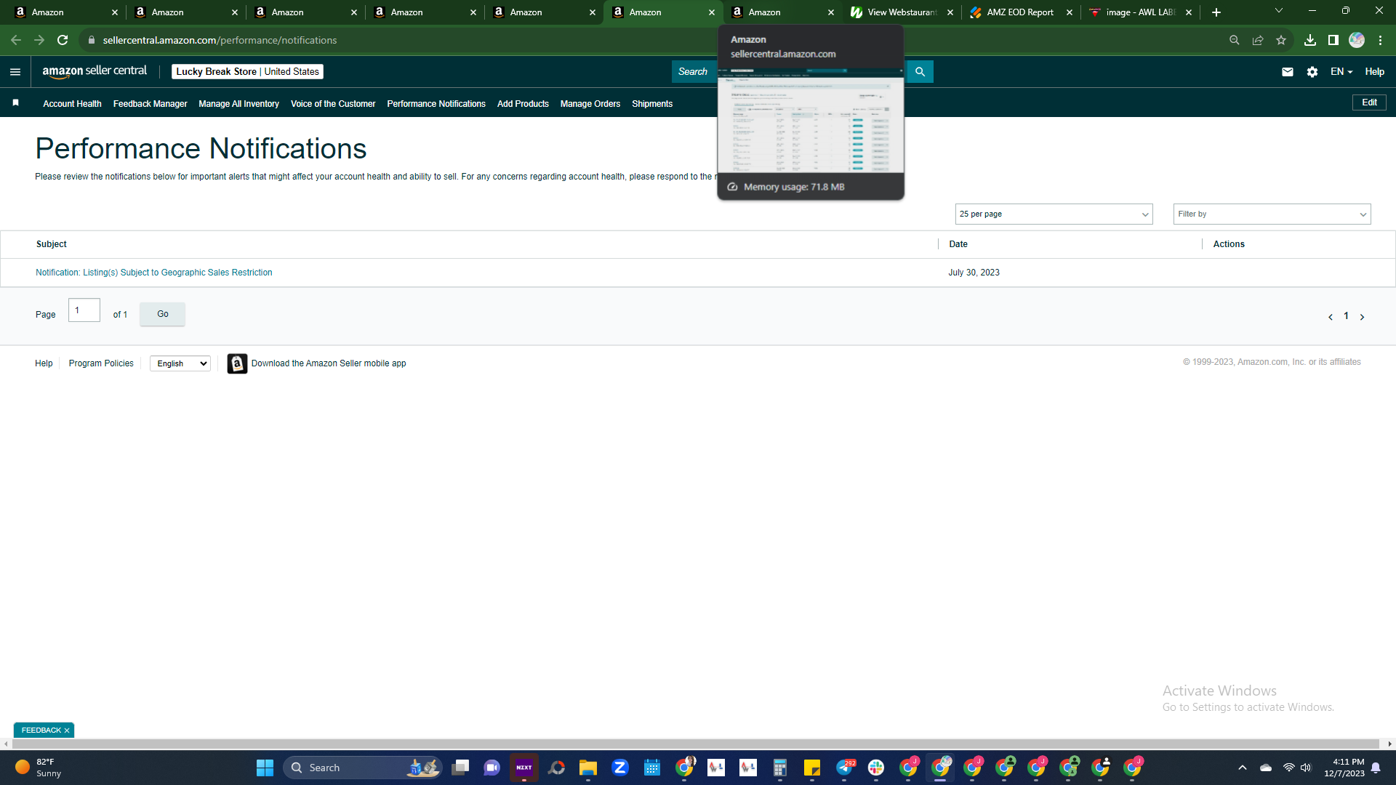Switch to the image - AWL LABEL tab
This screenshot has height=785, width=1396.
click(1140, 12)
